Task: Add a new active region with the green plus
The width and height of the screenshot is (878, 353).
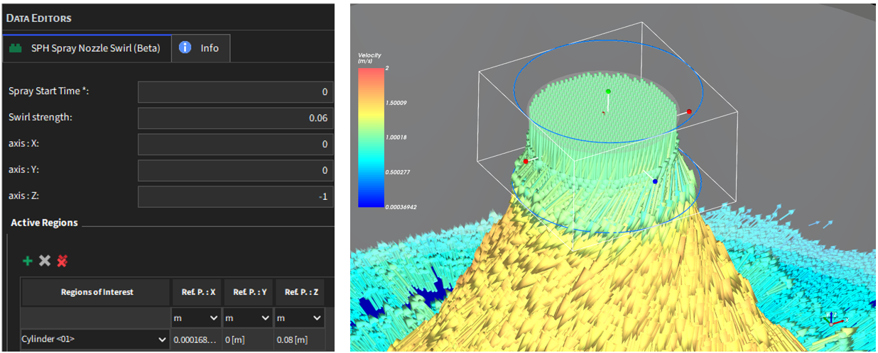Action: point(28,261)
